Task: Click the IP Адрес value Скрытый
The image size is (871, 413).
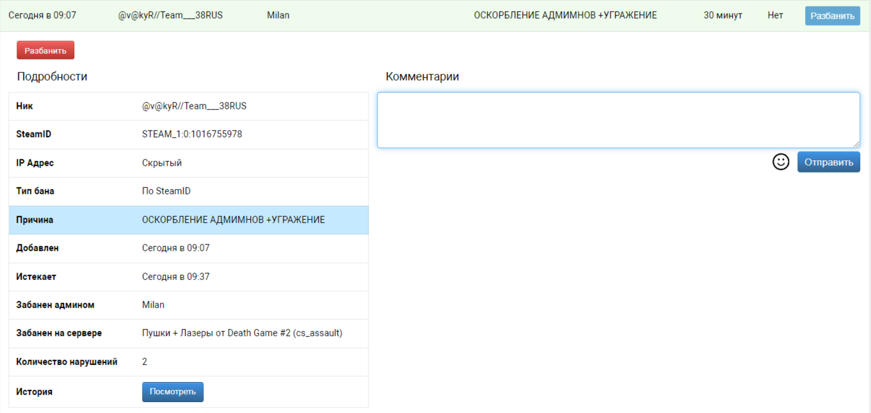Action: (x=162, y=163)
